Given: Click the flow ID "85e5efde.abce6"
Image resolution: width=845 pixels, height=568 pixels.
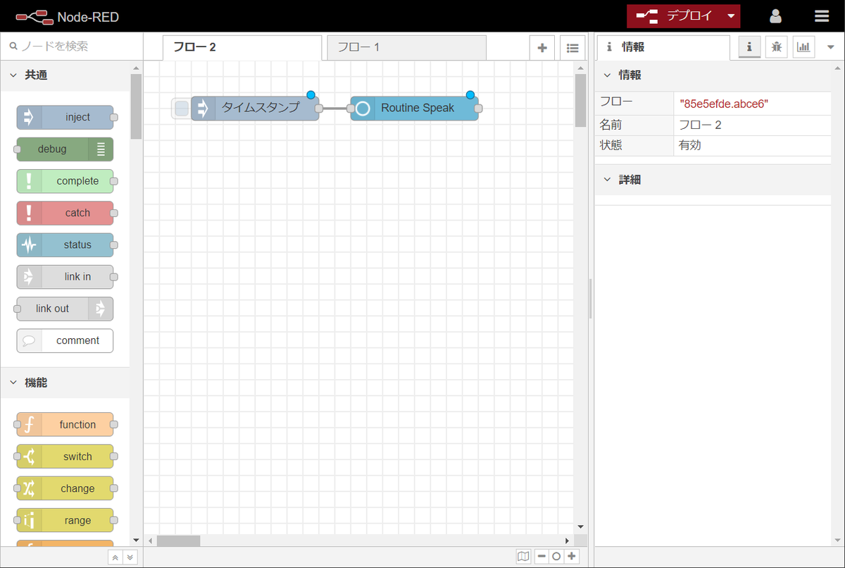Looking at the screenshot, I should [724, 104].
